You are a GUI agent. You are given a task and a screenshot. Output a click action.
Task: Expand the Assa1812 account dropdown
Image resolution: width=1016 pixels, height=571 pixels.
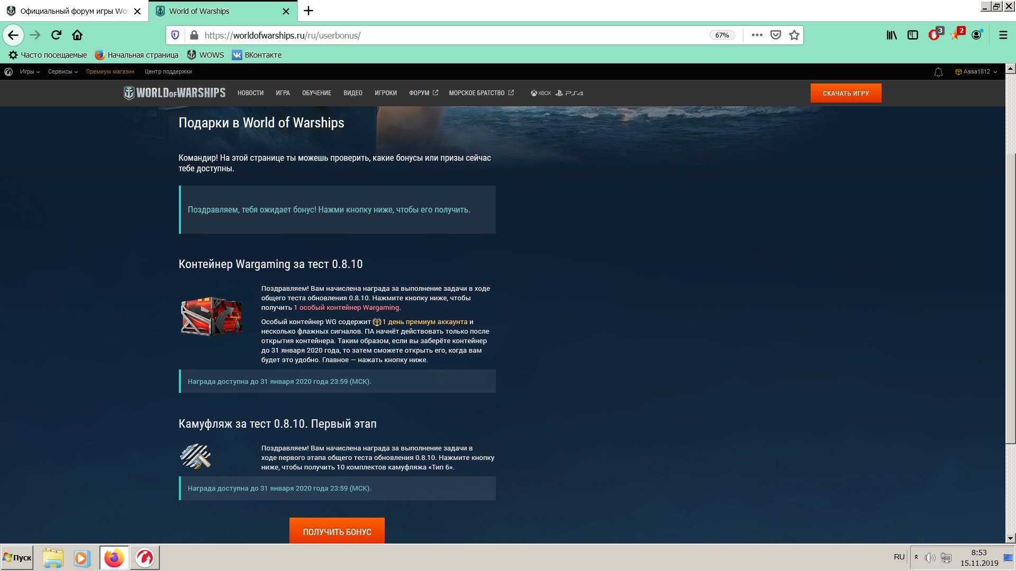click(x=976, y=72)
